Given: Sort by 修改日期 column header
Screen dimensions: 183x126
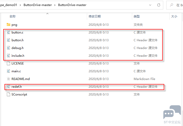Looking at the screenshot, I should (x=95, y=16).
